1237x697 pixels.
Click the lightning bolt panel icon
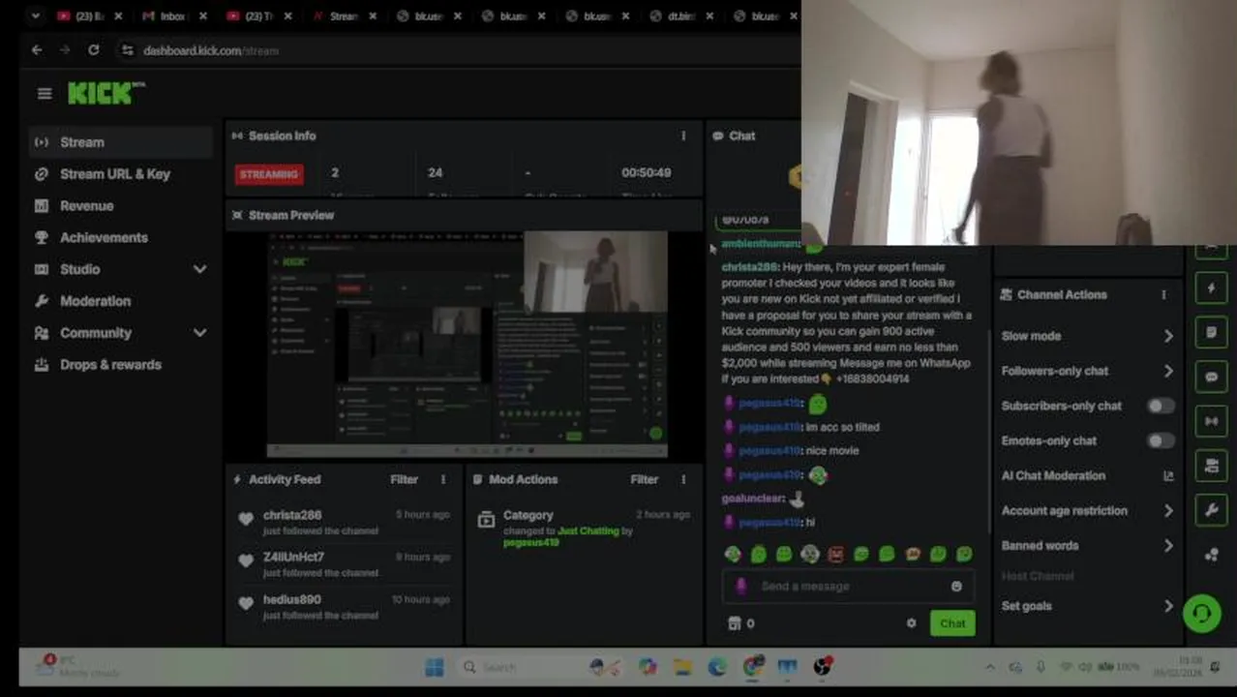click(x=1211, y=288)
